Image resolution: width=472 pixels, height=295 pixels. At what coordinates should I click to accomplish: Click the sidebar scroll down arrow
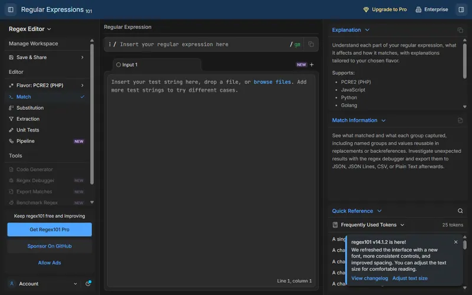(x=92, y=202)
